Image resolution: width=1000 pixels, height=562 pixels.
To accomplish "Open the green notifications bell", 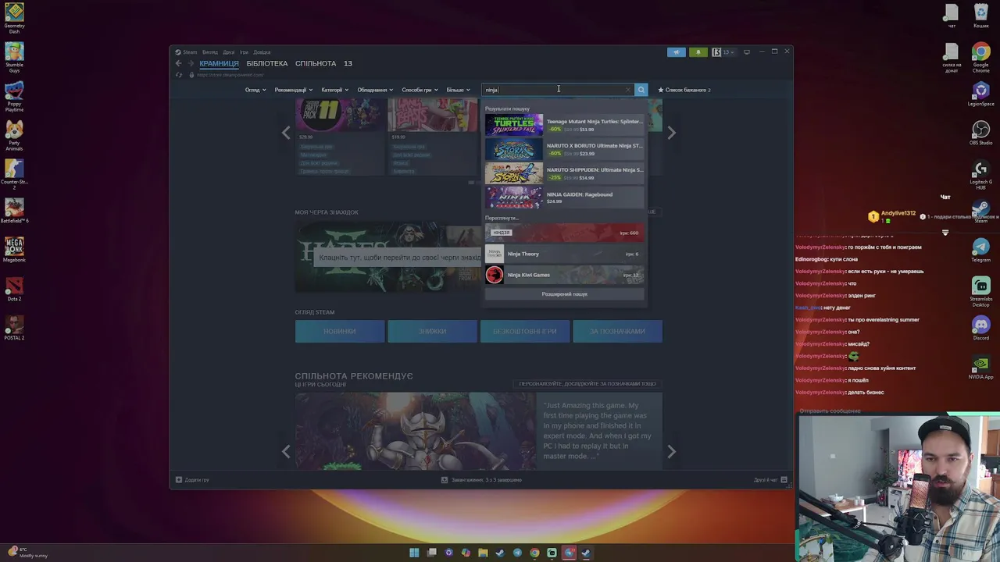I will pyautogui.click(x=698, y=52).
